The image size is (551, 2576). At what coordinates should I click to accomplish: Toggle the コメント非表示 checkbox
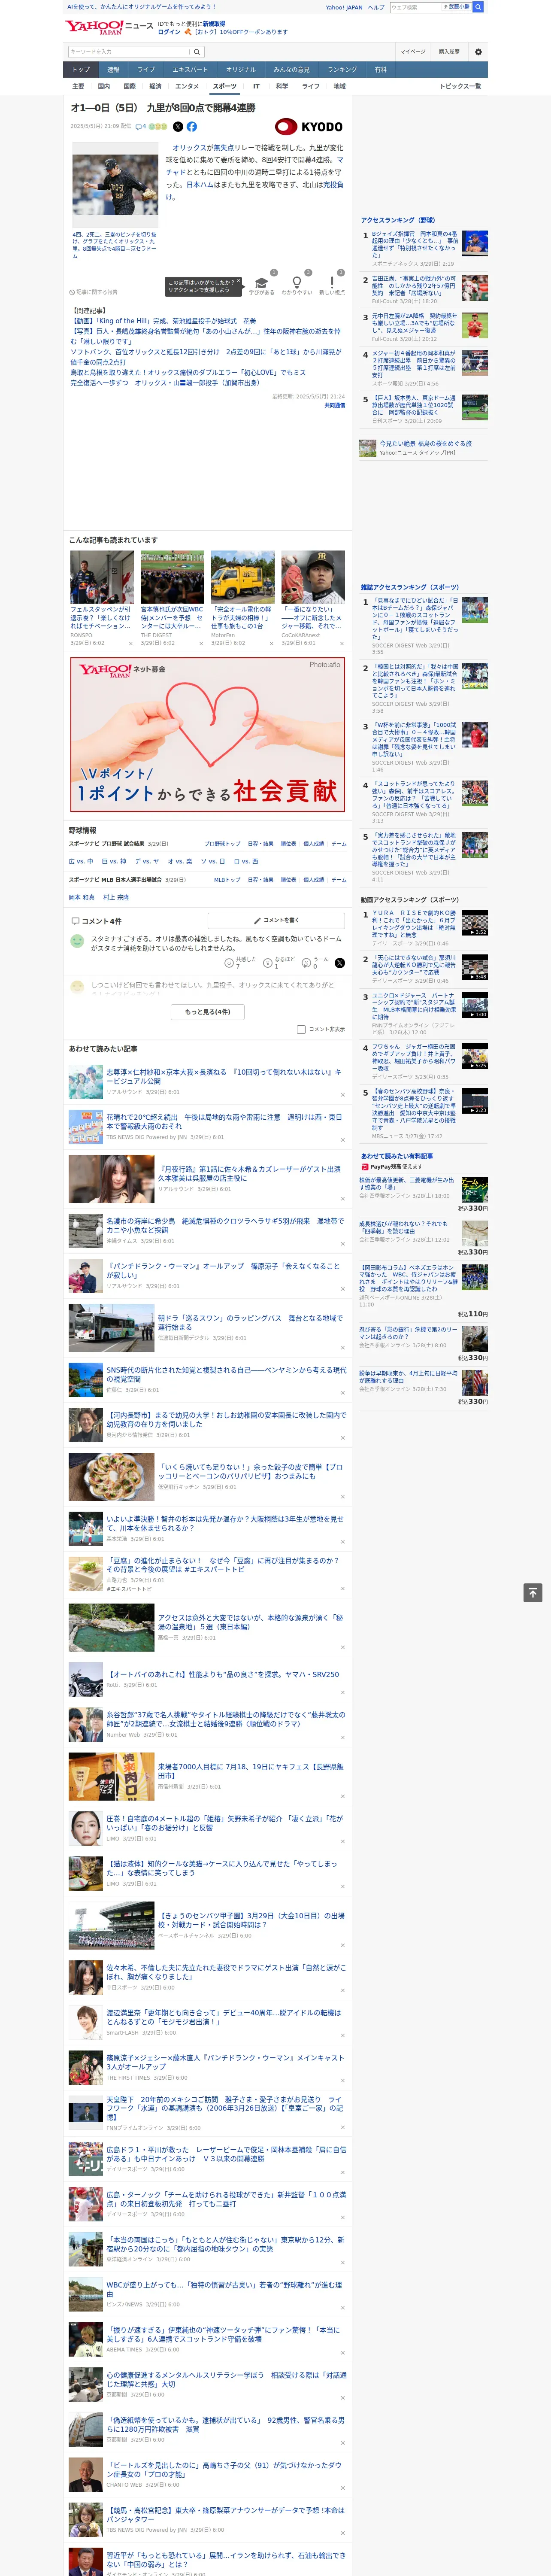(301, 1029)
